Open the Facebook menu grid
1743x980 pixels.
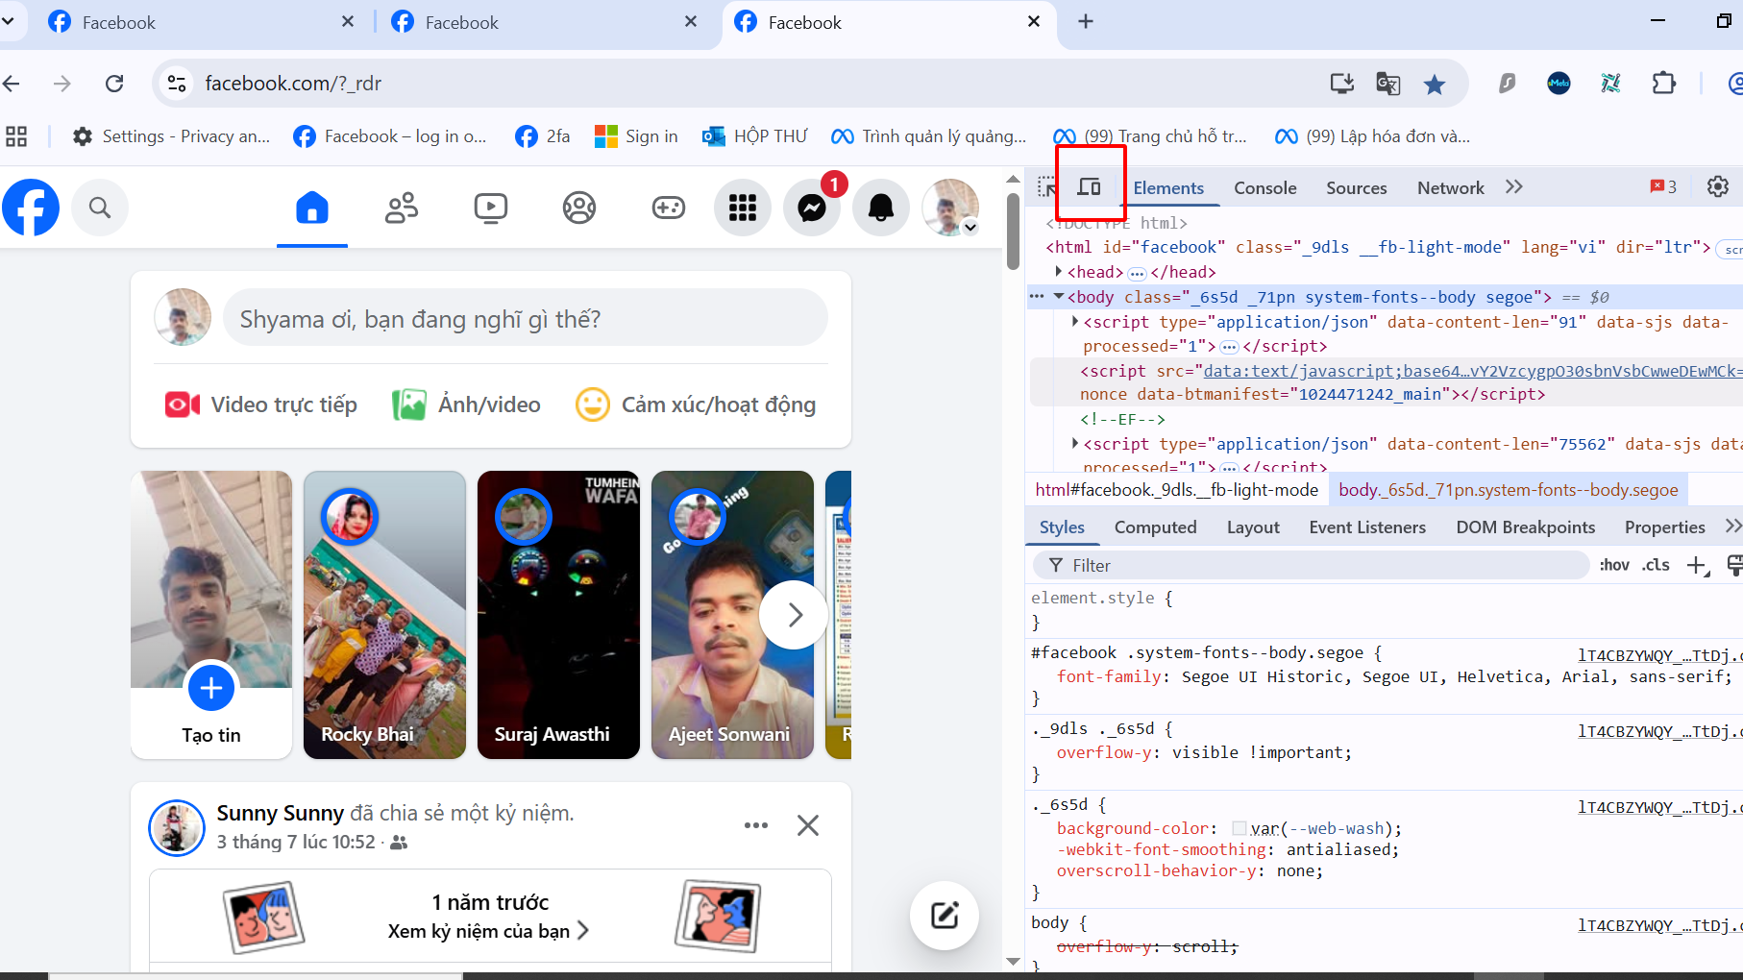pos(742,208)
